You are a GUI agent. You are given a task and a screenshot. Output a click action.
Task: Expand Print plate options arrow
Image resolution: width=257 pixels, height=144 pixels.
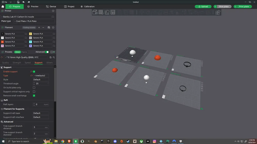click(235, 7)
